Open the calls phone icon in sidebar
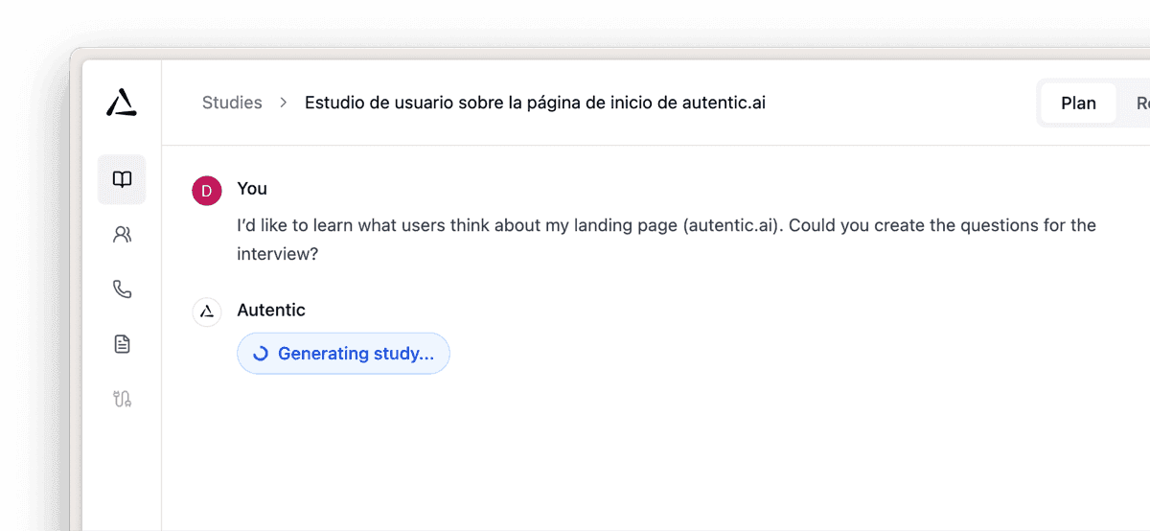1150x531 pixels. tap(122, 289)
